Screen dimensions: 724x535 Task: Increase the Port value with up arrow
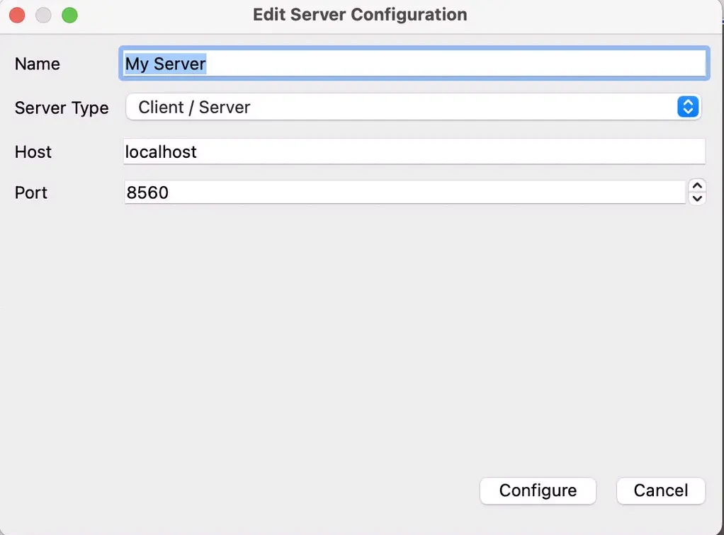click(697, 186)
